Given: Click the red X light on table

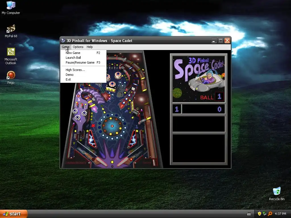Looking at the screenshot, I should tap(93, 125).
